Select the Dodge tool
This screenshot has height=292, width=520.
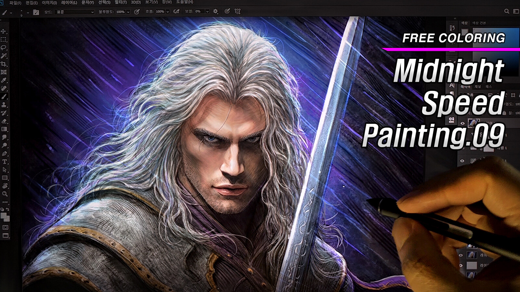[x=5, y=145]
